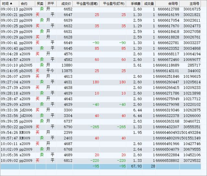This screenshot has height=176, width=207.
Task: Click the 买卖 column header
Action: [x=39, y=4]
